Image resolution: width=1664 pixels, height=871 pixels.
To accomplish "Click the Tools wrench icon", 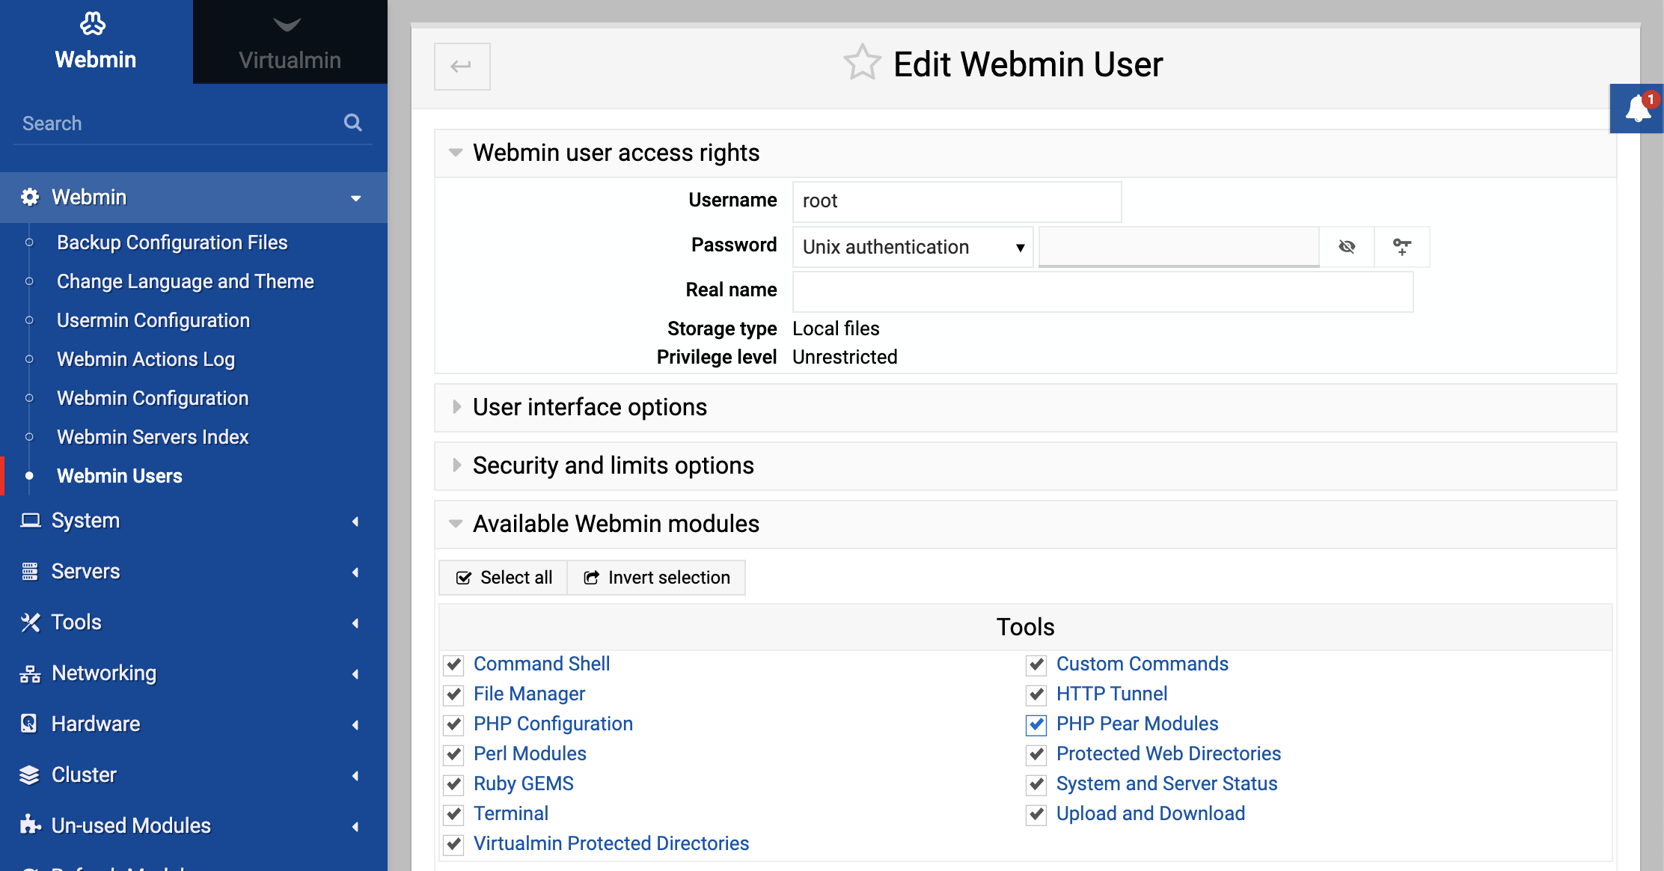I will click(30, 623).
